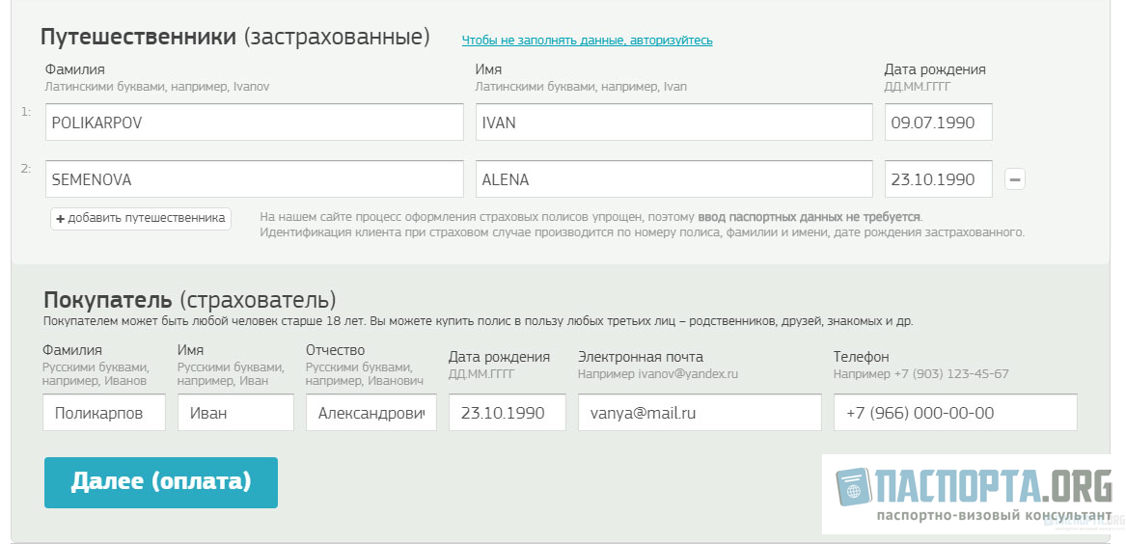
Task: Click the 'Отчество' label
Action: [336, 350]
